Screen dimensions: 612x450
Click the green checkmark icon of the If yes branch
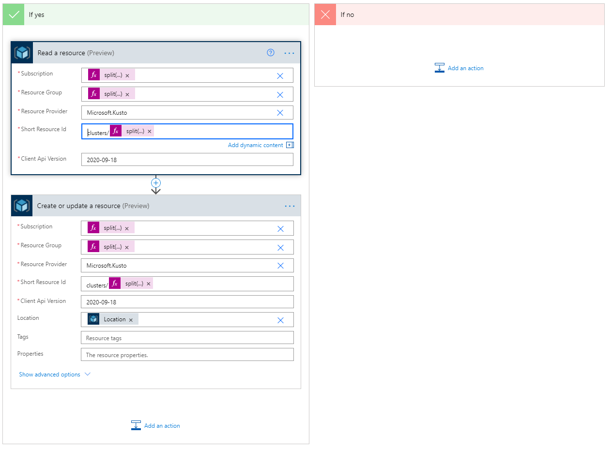[x=13, y=14]
